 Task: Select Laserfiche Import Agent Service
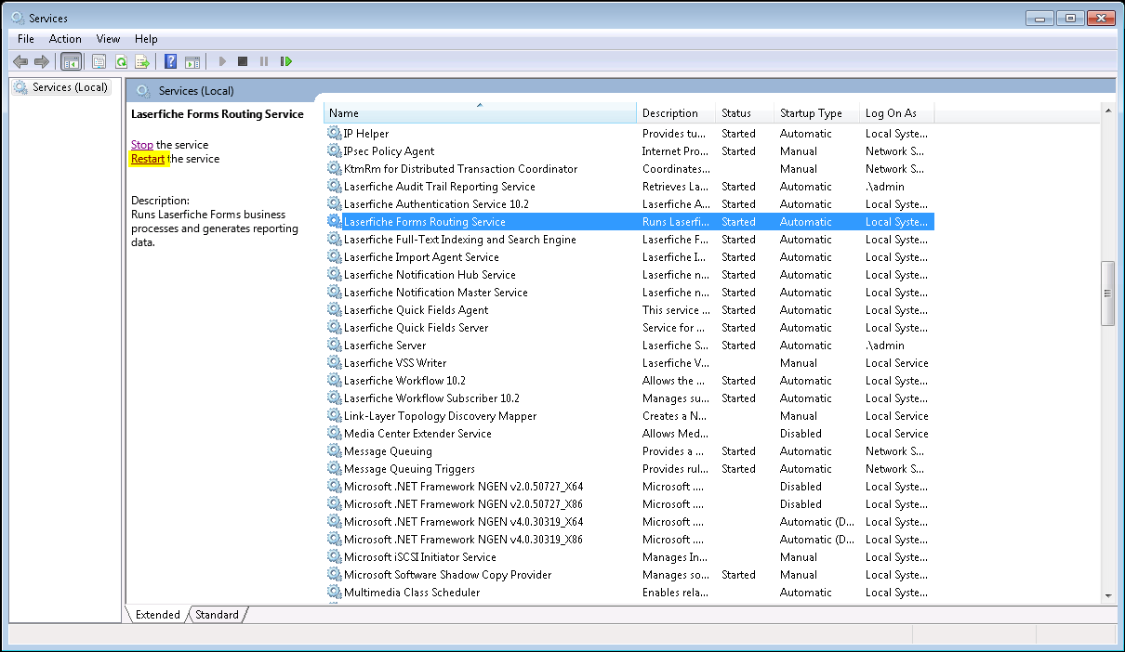(x=421, y=257)
